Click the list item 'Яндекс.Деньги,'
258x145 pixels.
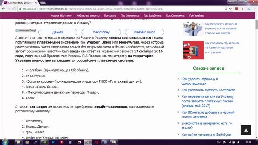tap(37, 126)
